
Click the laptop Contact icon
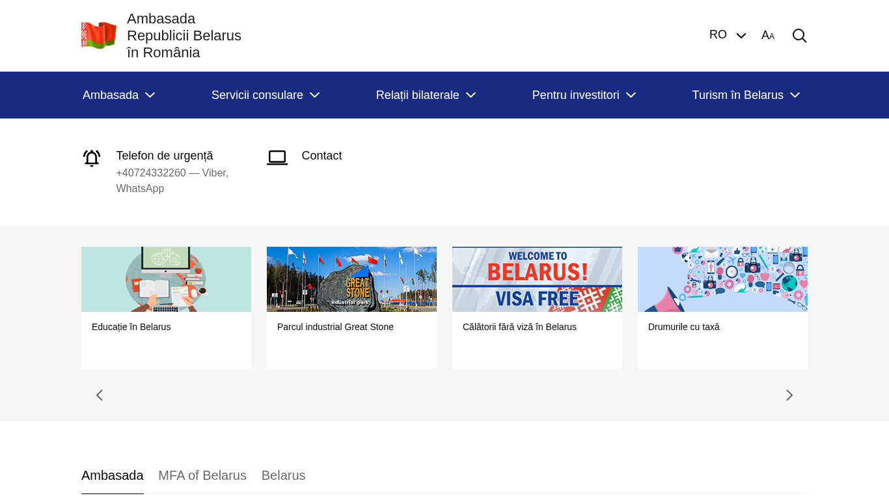(277, 158)
